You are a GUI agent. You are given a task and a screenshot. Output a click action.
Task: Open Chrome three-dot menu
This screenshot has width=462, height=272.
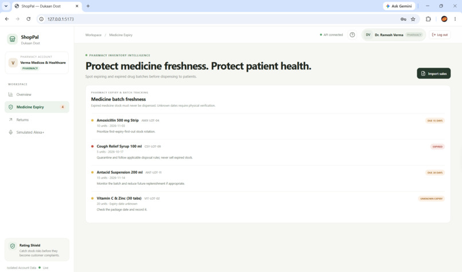[455, 19]
